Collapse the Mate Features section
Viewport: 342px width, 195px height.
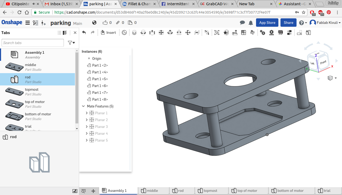(84, 106)
